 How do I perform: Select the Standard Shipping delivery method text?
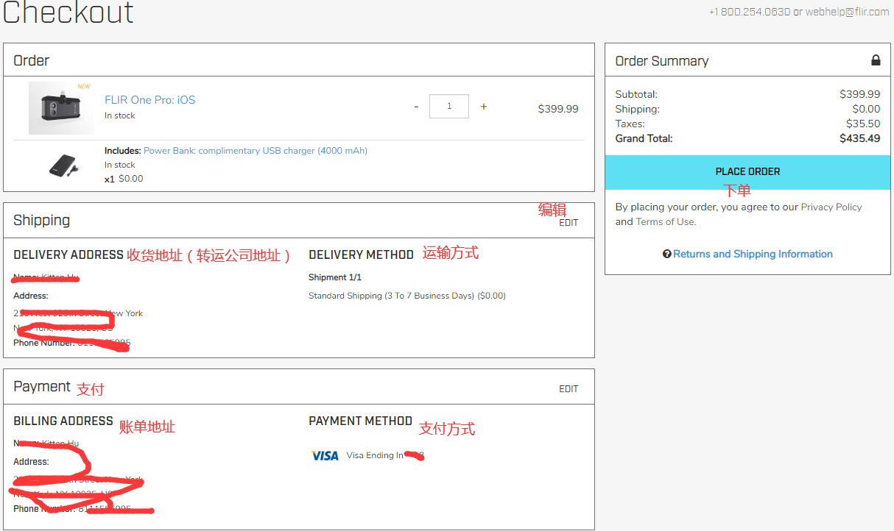click(406, 296)
